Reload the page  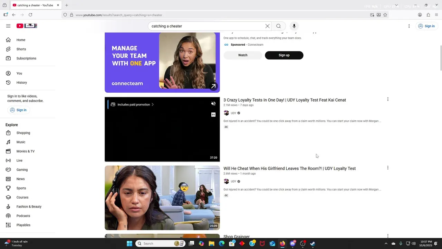30,15
